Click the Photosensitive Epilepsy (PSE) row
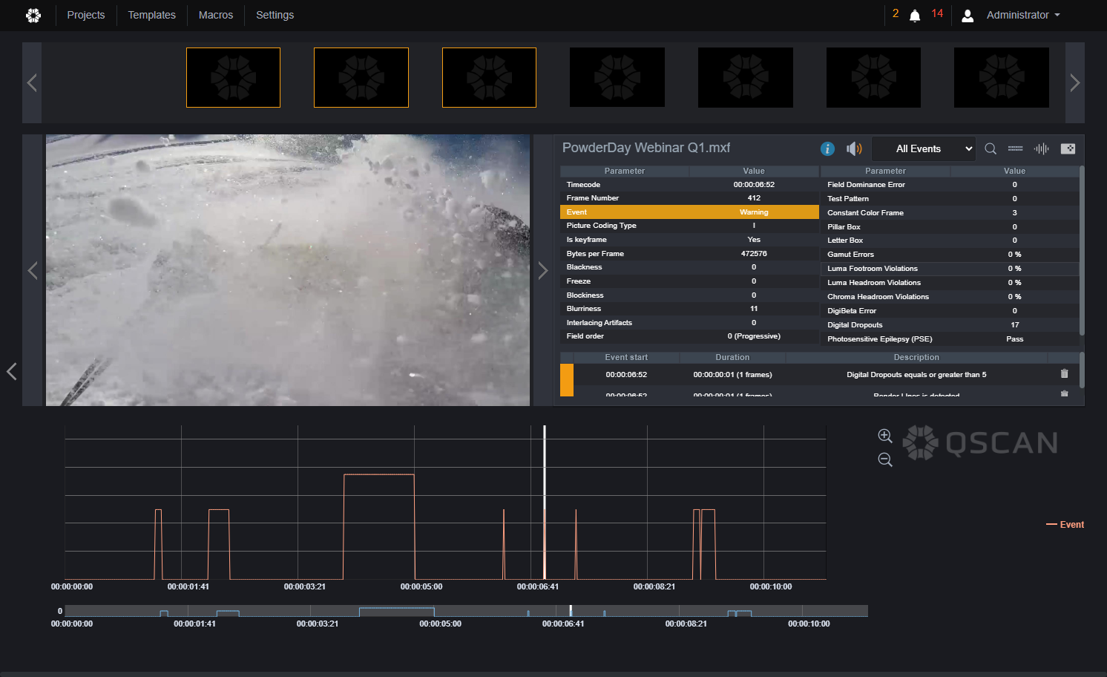 (x=950, y=339)
